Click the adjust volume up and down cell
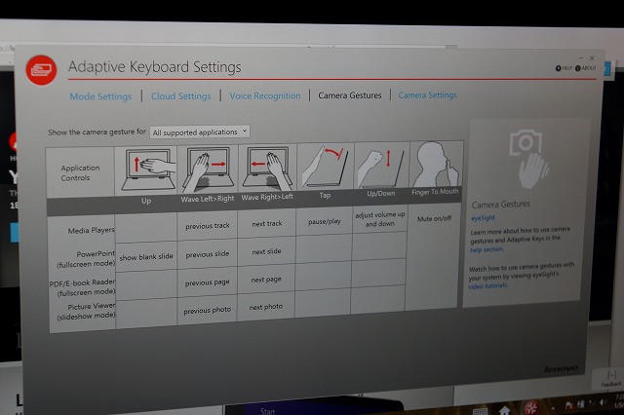 [380, 219]
